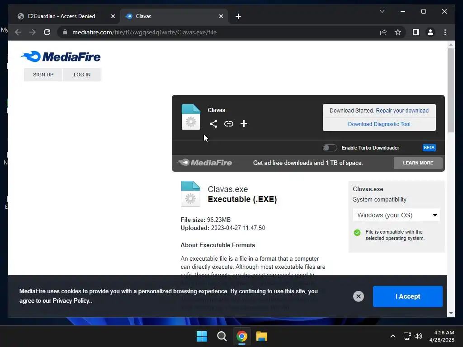Viewport: 463px width, 347px height.
Task: Switch to E2Guardian - Access Denied tab
Action: tap(61, 16)
